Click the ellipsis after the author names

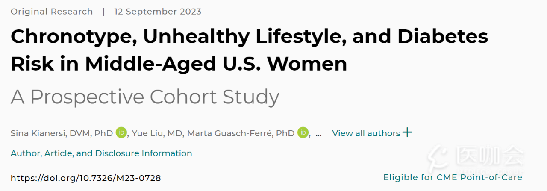click(318, 133)
